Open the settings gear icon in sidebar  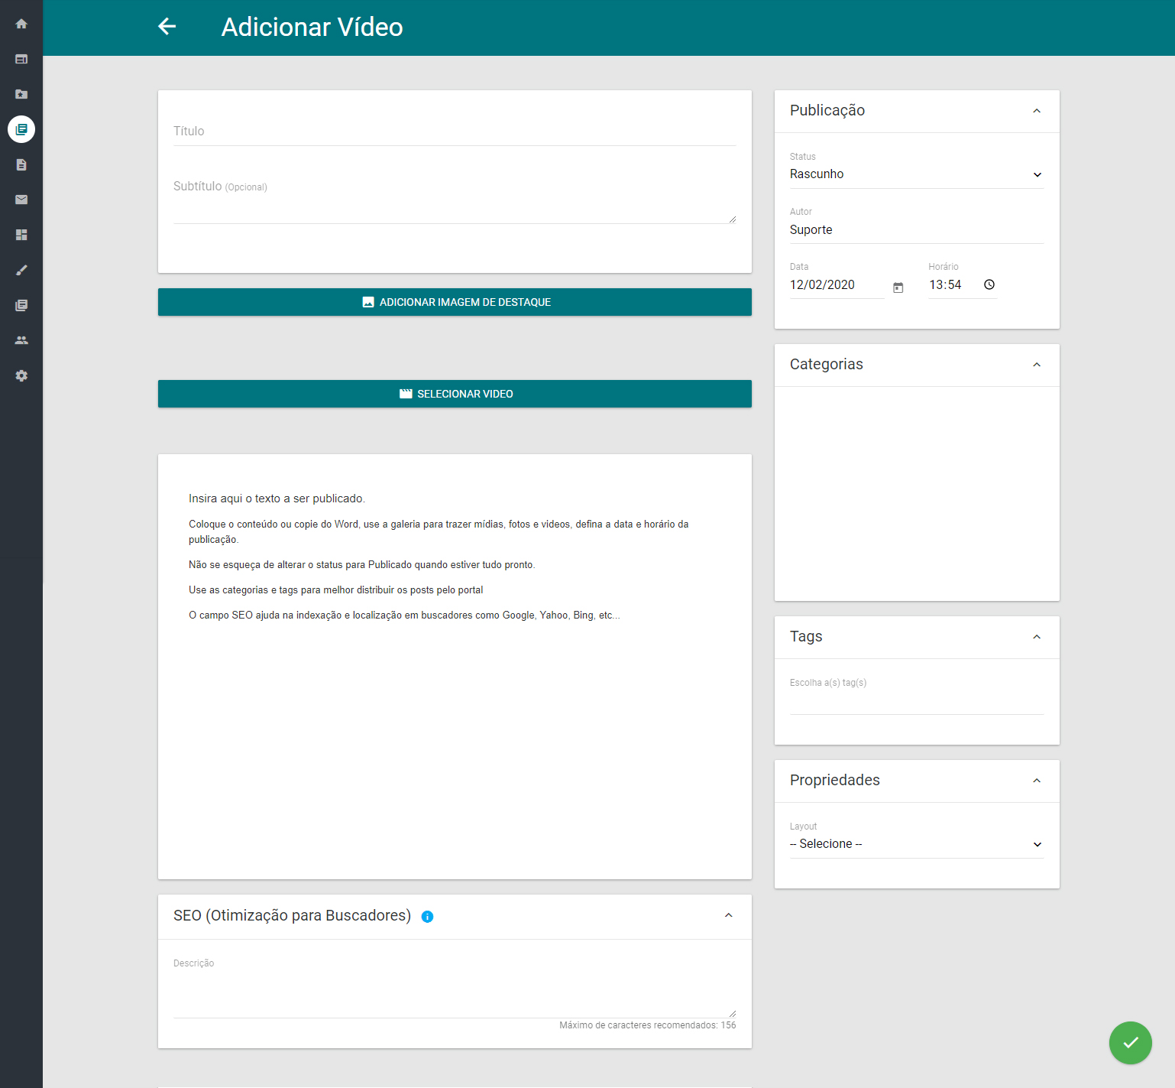pyautogui.click(x=21, y=375)
